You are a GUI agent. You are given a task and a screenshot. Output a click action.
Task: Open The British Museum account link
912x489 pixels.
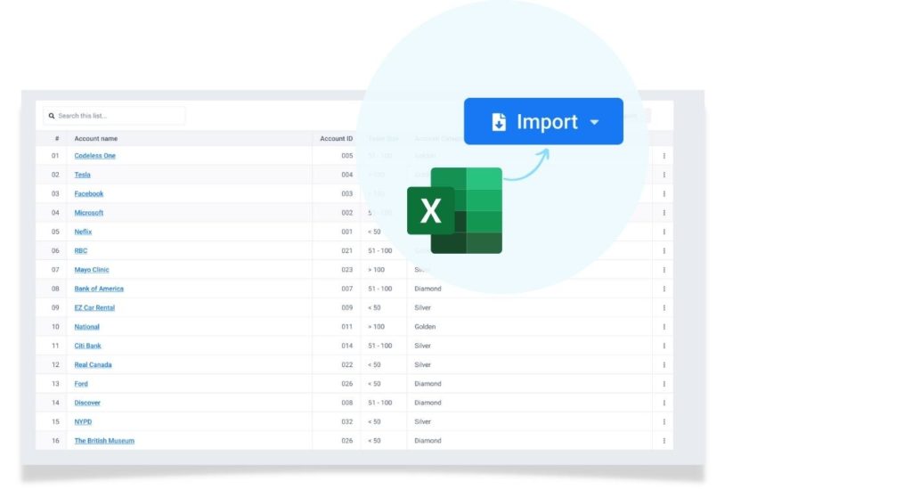coord(104,441)
